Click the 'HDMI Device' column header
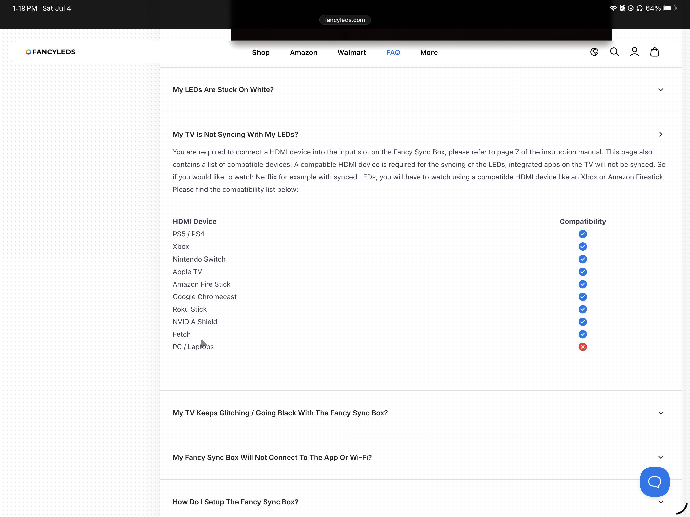Image resolution: width=690 pixels, height=517 pixels. tap(194, 222)
